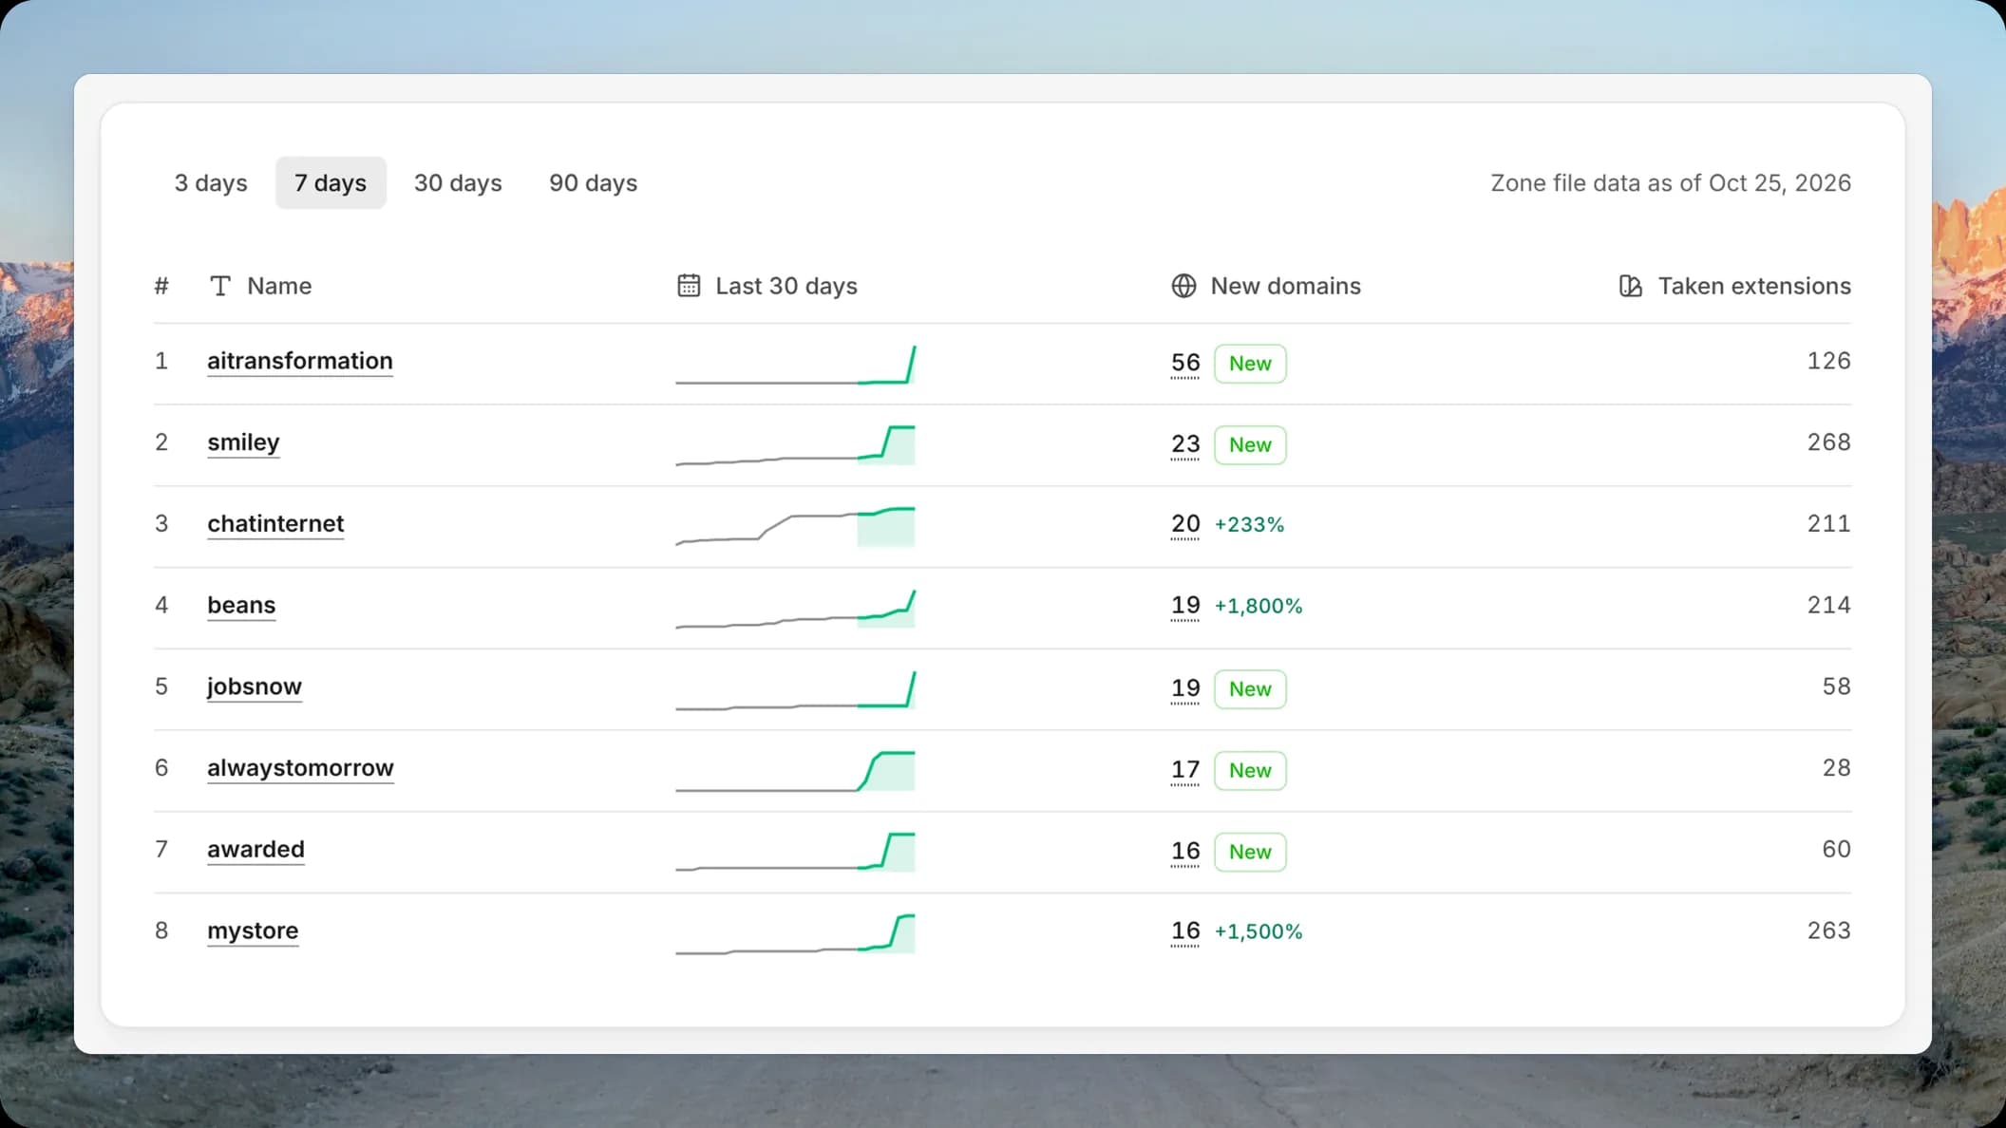Click smiley's 23 new domains count

click(x=1185, y=444)
